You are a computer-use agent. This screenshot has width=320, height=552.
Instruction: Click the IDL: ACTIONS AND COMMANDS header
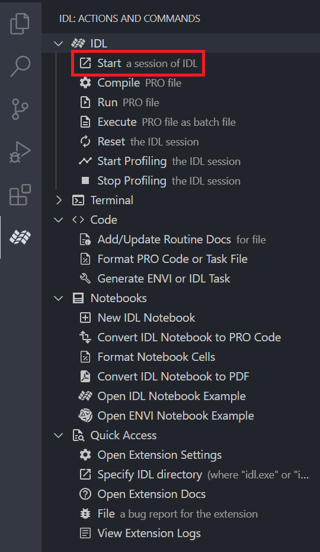click(x=130, y=18)
